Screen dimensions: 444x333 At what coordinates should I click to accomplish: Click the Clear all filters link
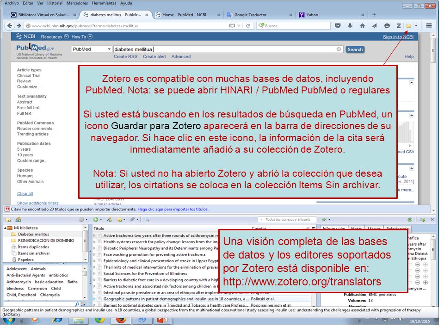[x=25, y=194]
